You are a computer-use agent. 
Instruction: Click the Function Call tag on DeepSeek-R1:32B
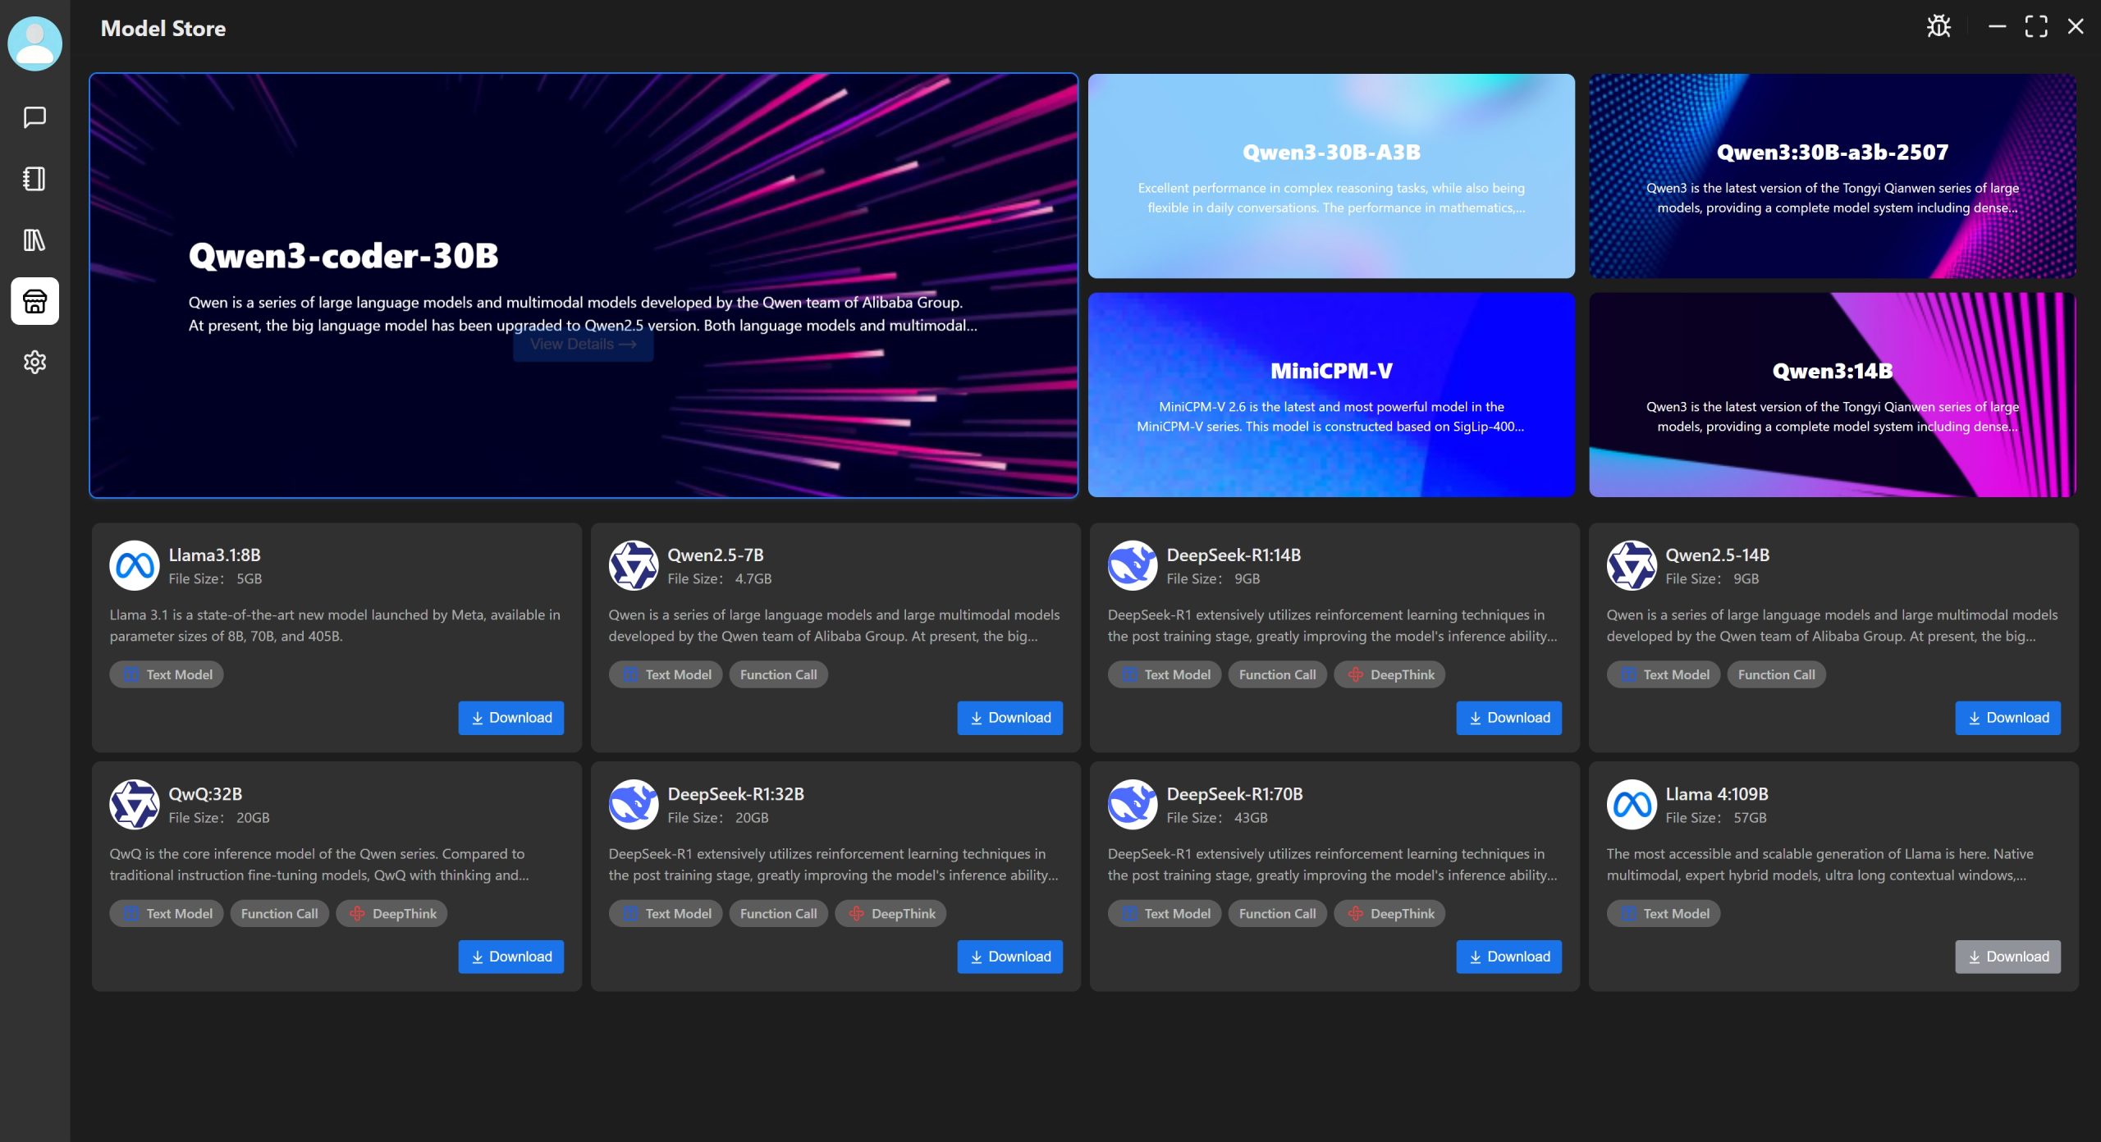click(x=778, y=913)
